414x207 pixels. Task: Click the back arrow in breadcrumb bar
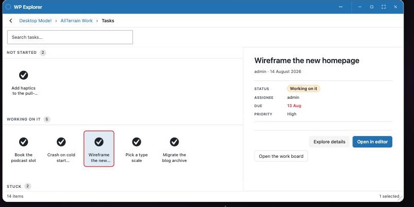[x=10, y=21]
